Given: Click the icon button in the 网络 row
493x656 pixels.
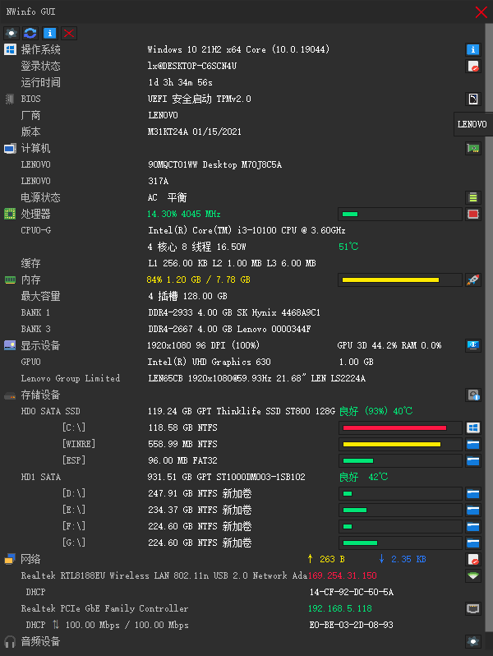Looking at the screenshot, I should 473,559.
